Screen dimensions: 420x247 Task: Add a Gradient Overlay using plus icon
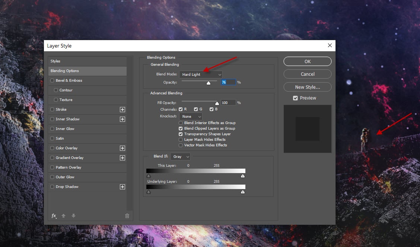(122, 158)
